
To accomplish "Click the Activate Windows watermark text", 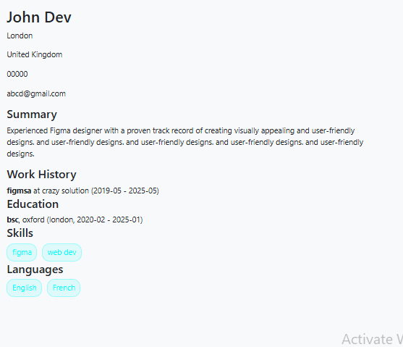I will tap(372, 339).
